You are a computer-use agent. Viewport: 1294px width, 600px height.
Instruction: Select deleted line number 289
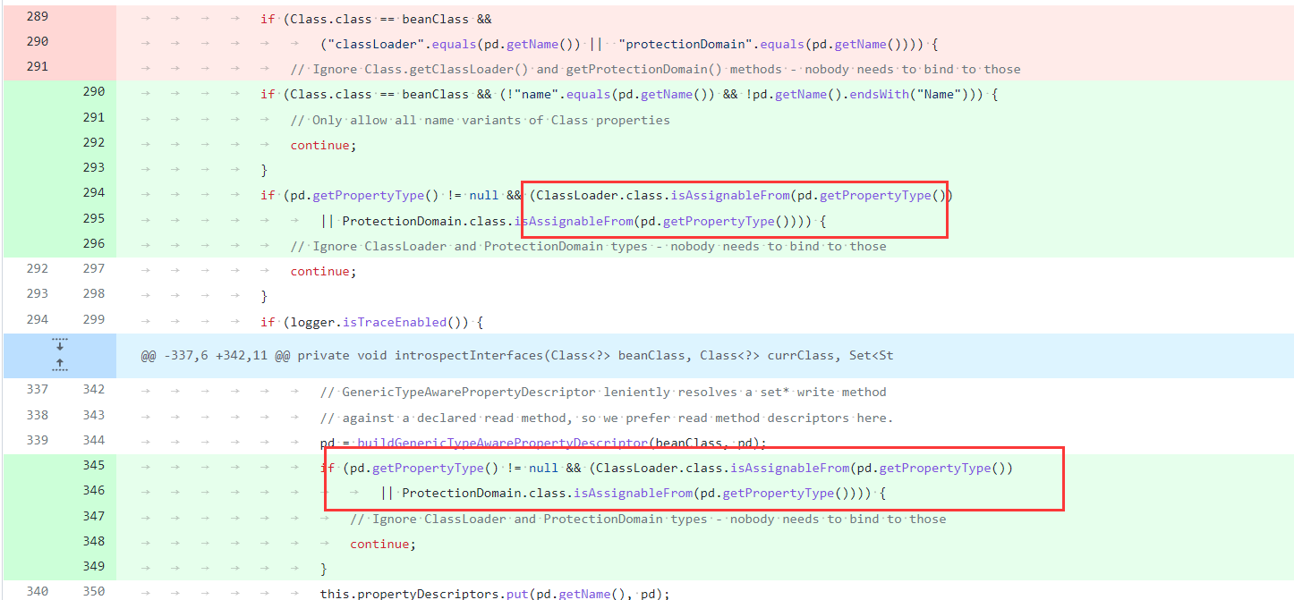(x=38, y=16)
